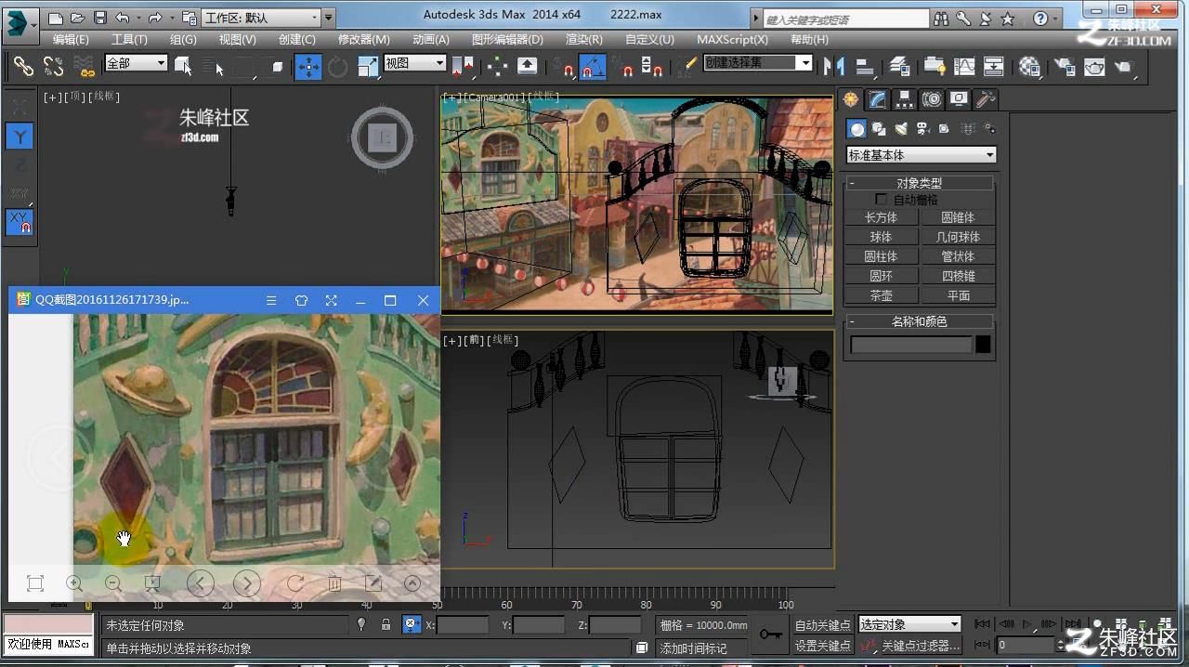Open the 创建(C) menu
This screenshot has width=1189, height=667.
[297, 39]
